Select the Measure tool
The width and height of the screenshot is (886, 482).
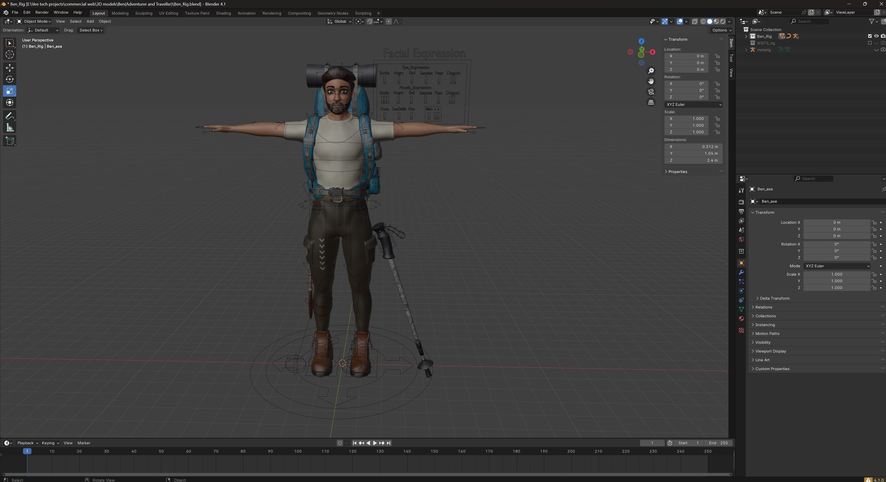(10, 128)
